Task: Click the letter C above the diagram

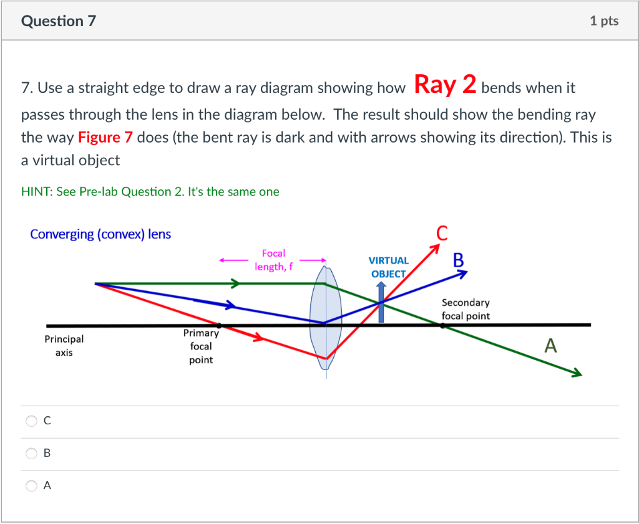Action: (x=442, y=234)
